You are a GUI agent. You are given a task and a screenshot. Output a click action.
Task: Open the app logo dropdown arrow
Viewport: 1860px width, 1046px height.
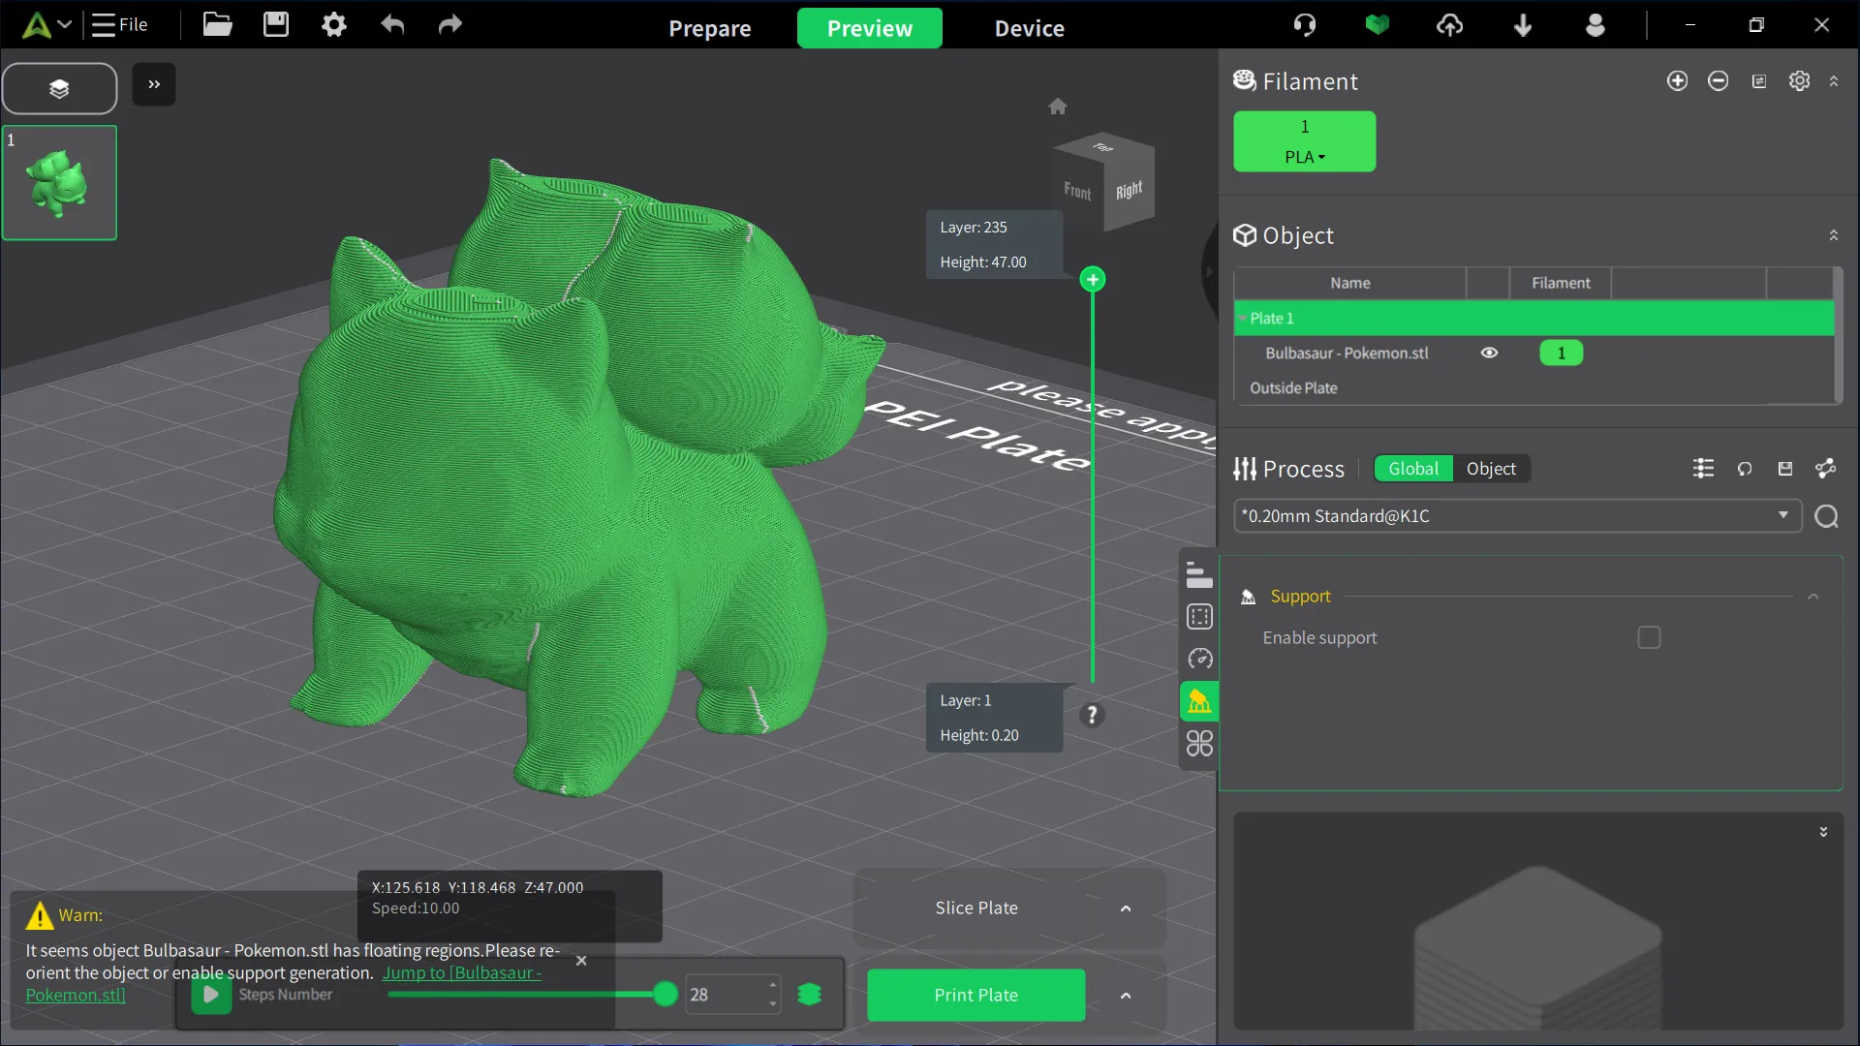(65, 24)
